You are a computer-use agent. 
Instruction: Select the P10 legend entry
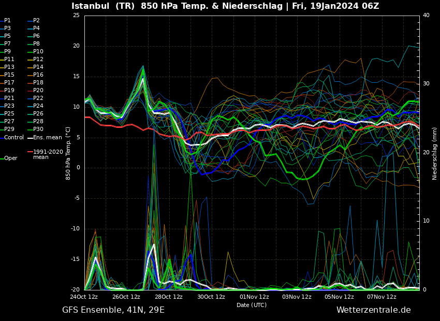(x=38, y=52)
